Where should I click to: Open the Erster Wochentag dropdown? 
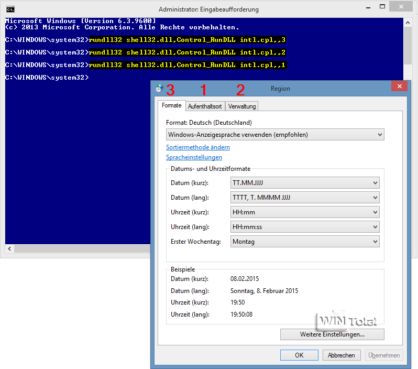305,242
